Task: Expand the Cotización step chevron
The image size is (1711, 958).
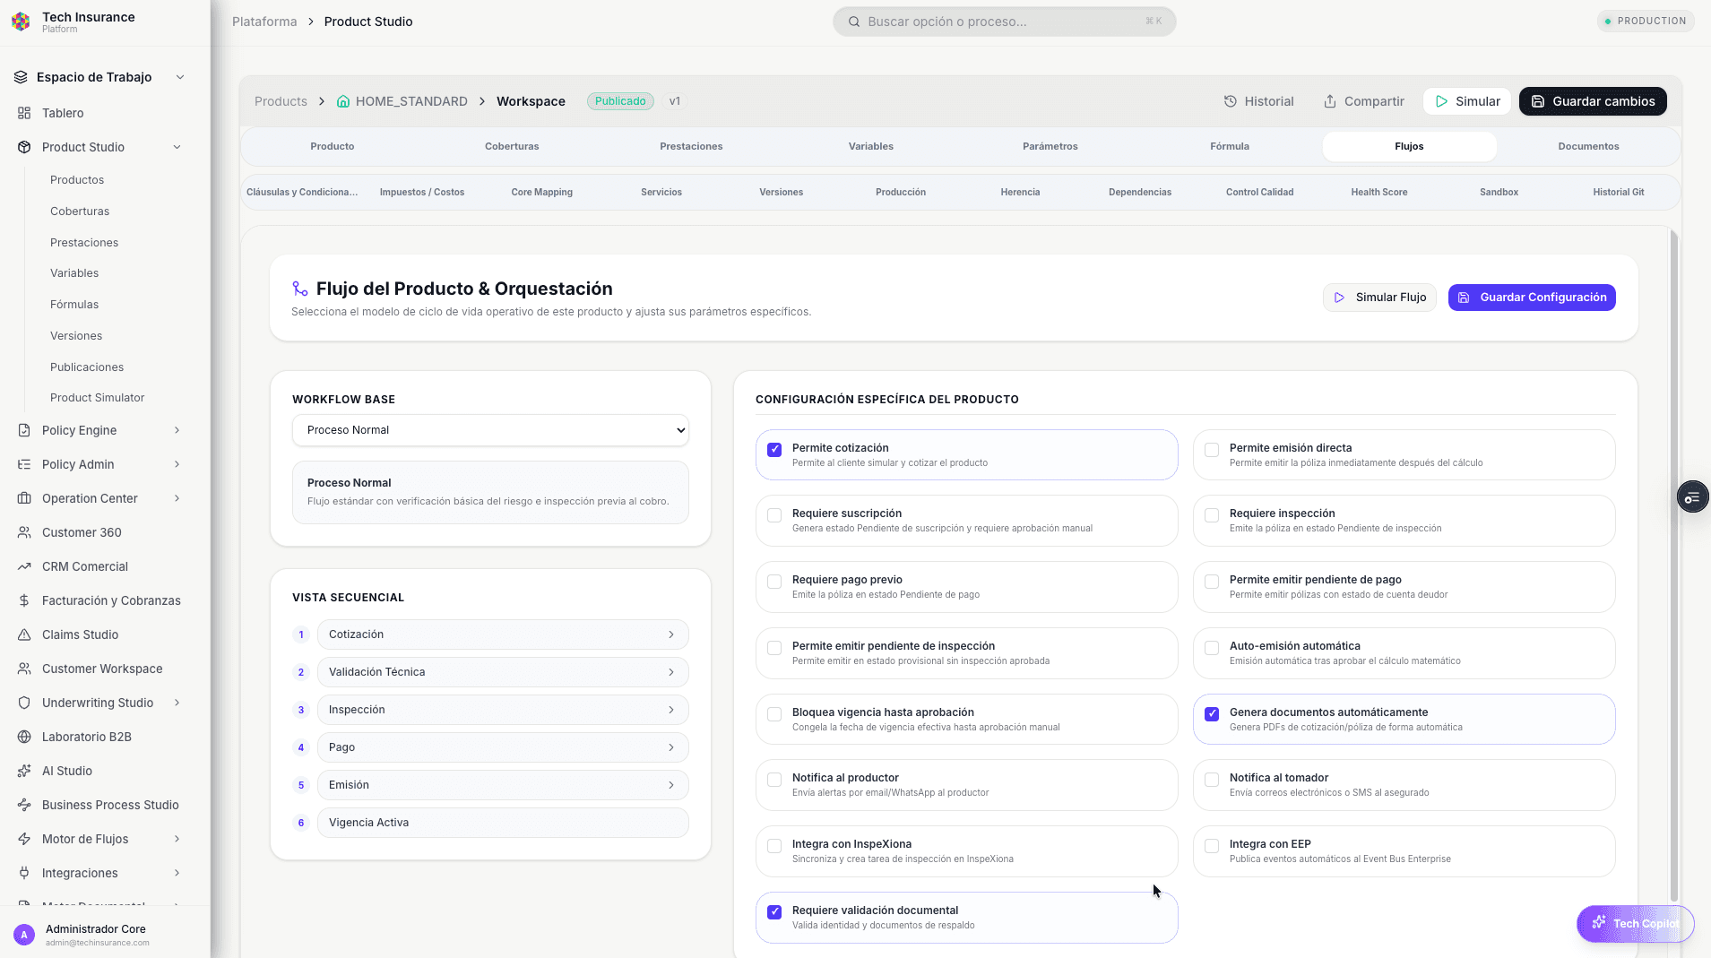Action: coord(671,634)
